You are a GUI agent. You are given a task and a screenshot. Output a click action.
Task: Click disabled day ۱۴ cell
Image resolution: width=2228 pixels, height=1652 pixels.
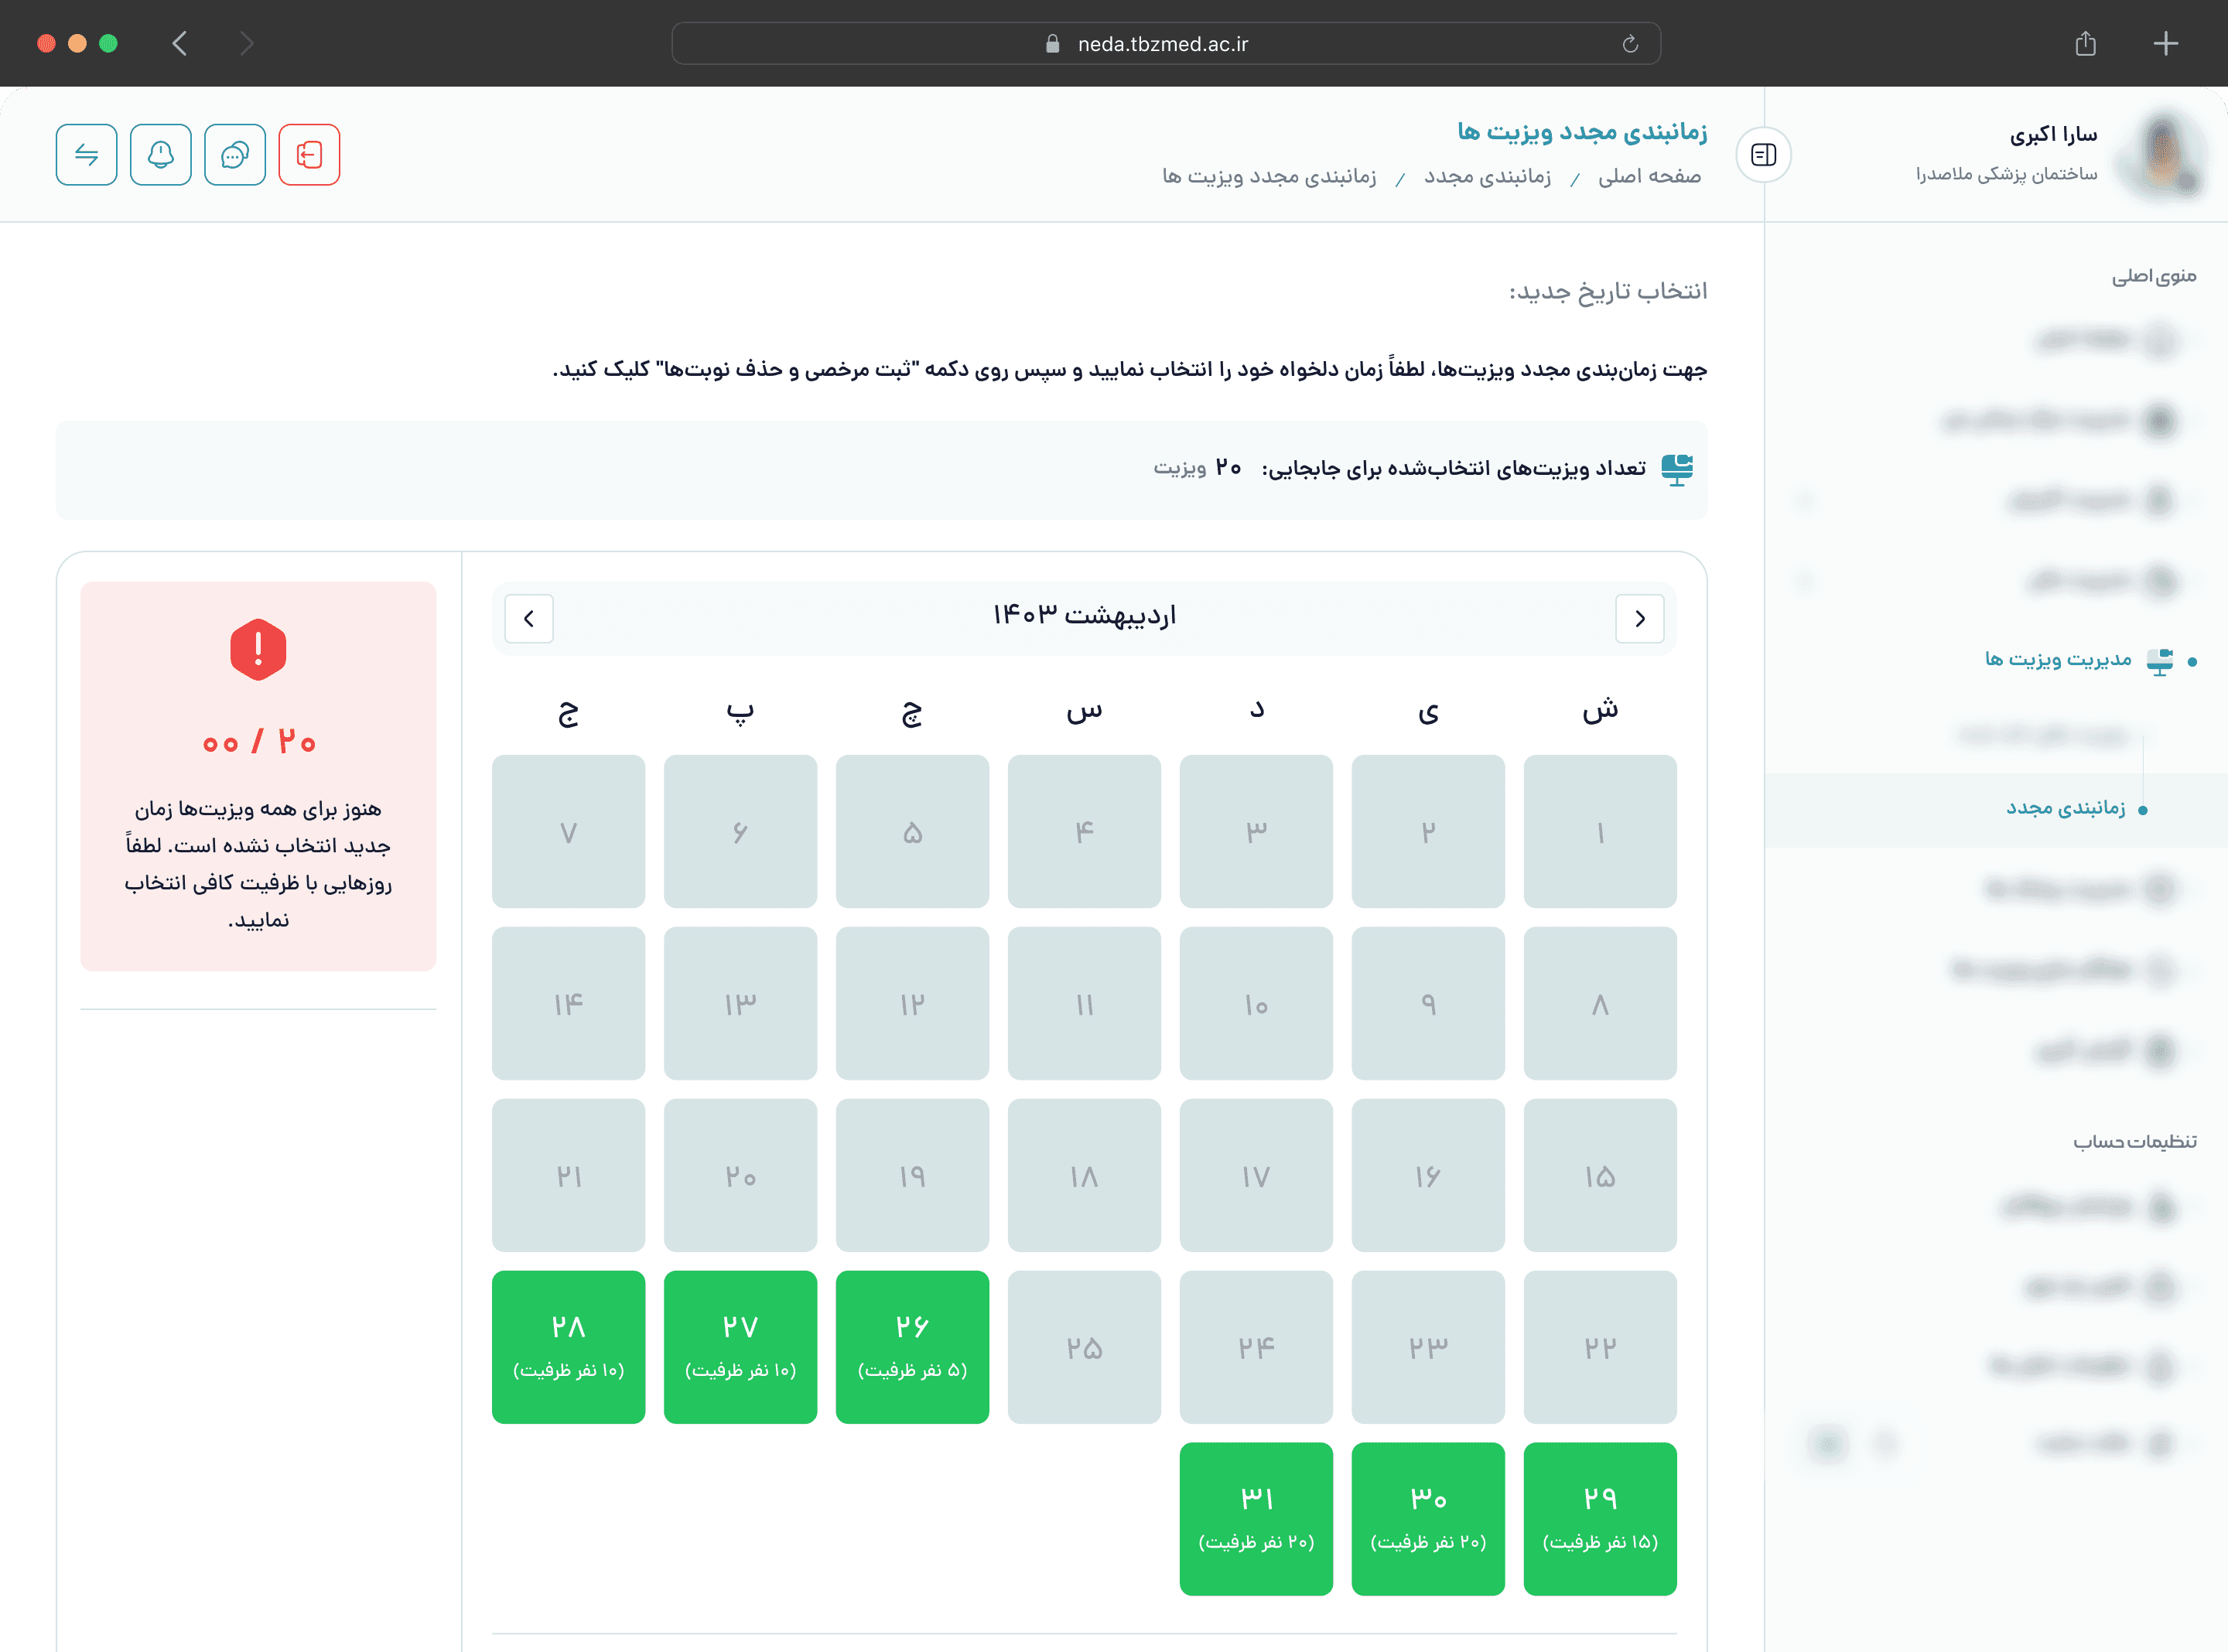coord(568,1003)
